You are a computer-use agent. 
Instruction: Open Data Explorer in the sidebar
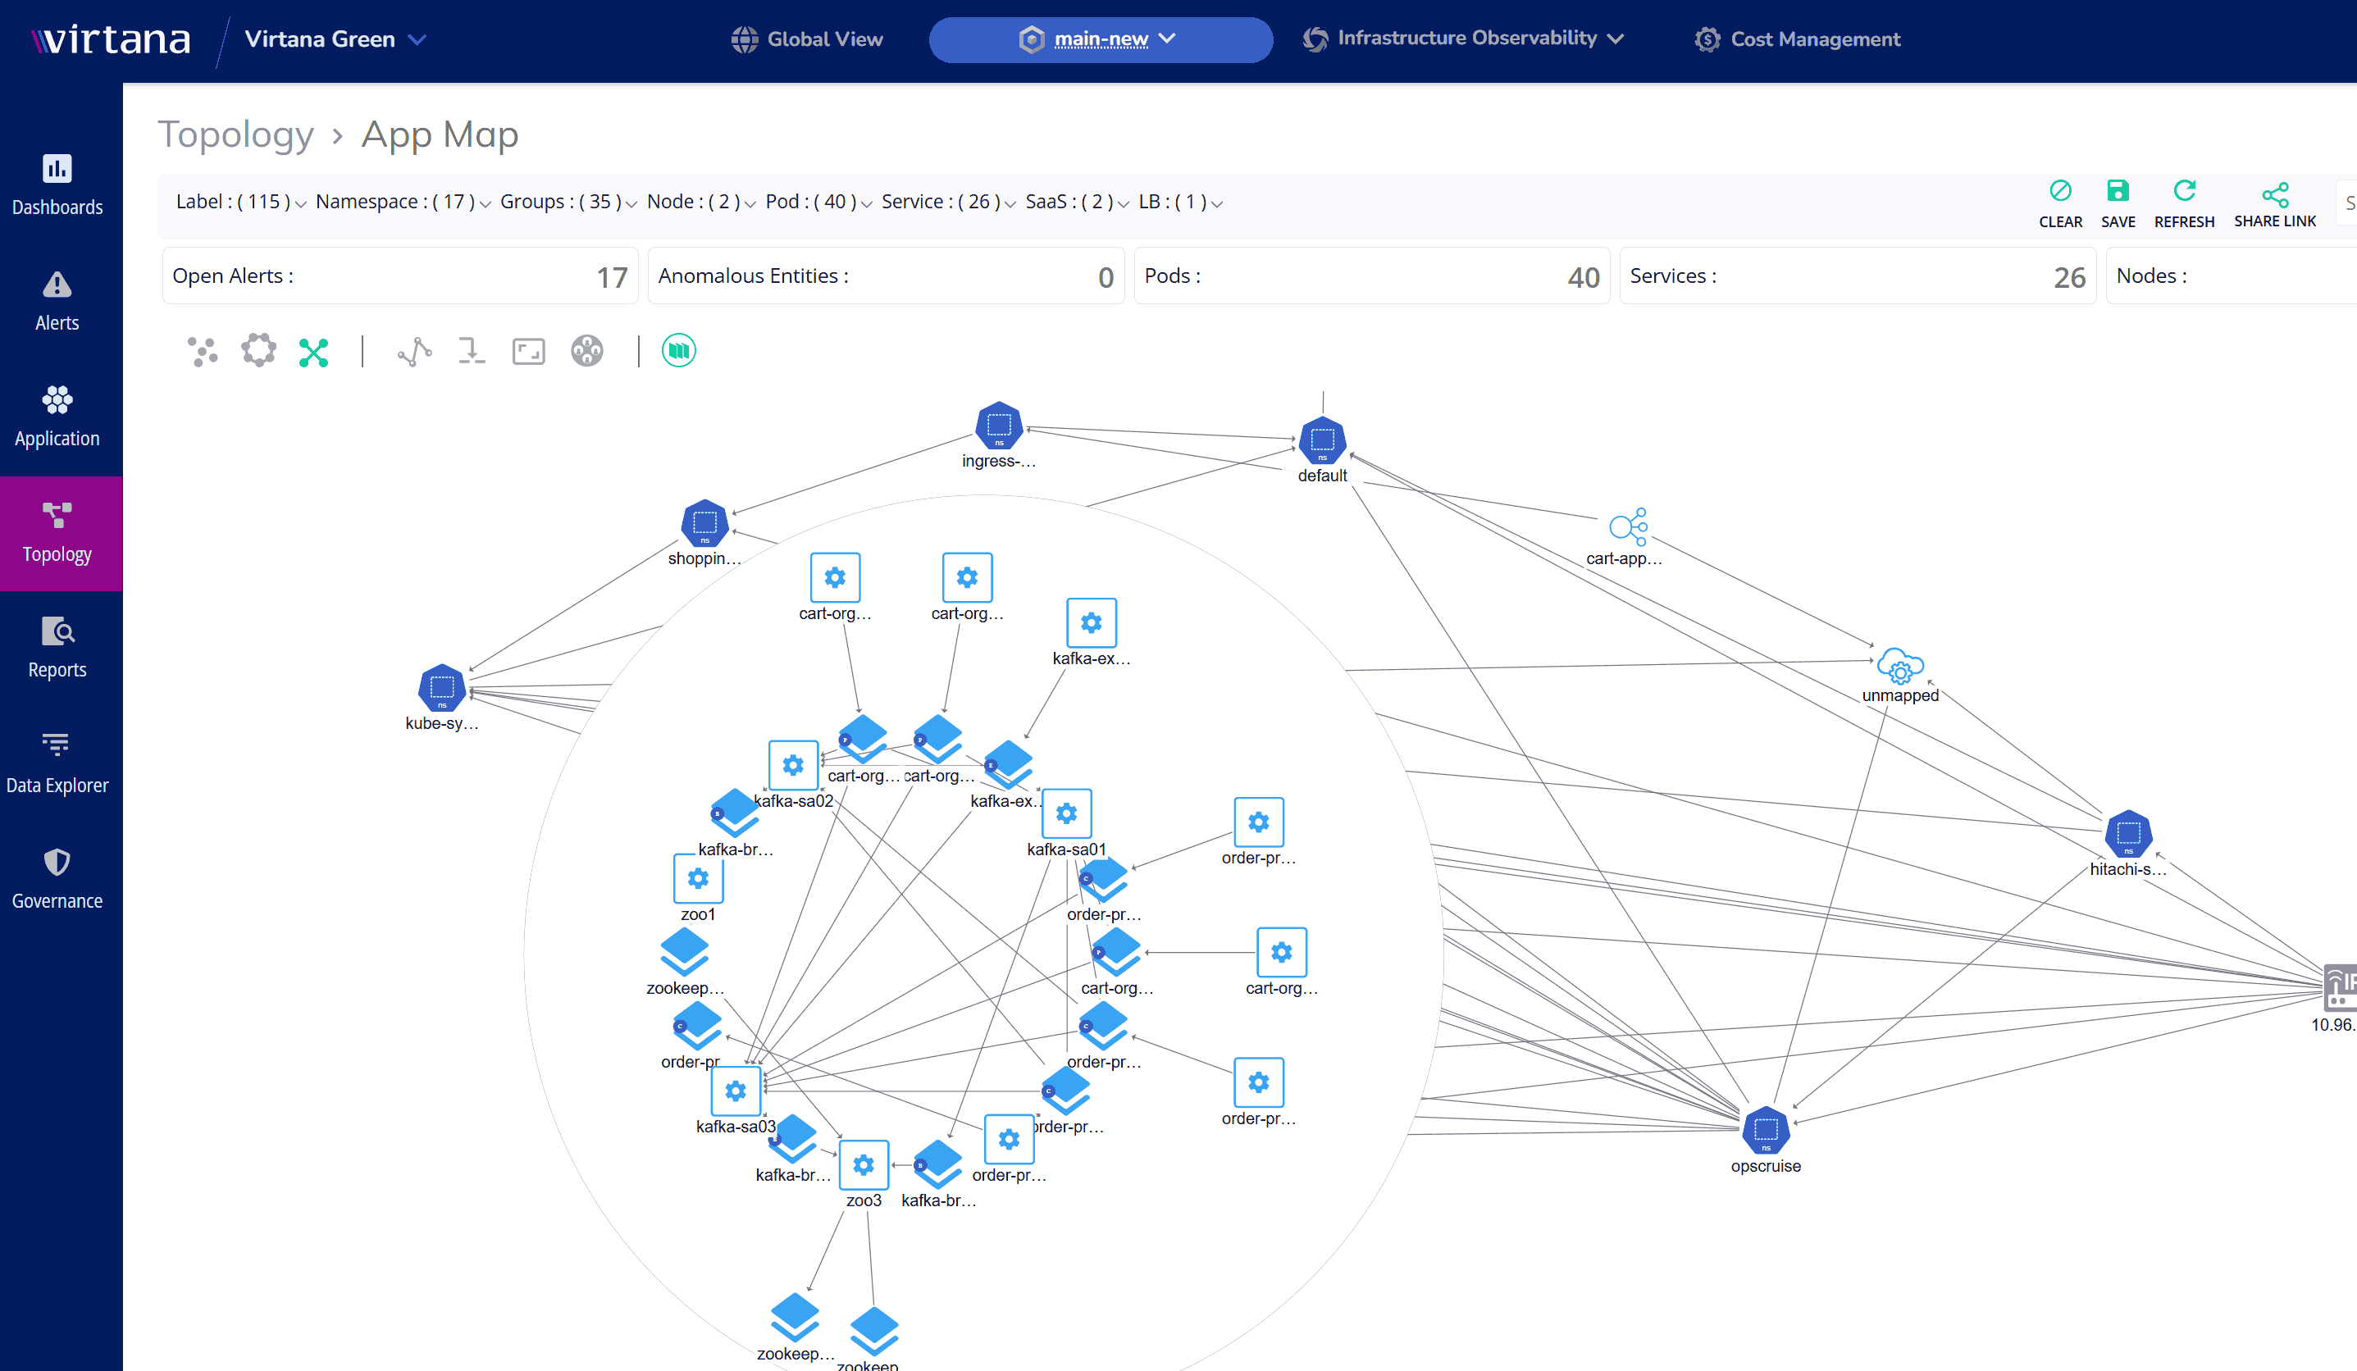tap(57, 764)
